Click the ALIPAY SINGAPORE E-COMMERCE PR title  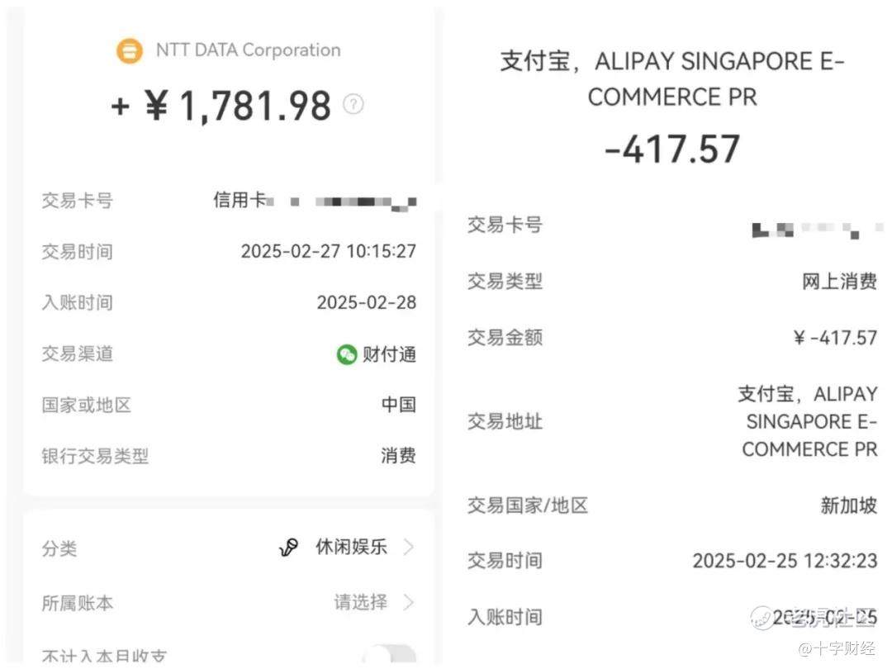(672, 78)
